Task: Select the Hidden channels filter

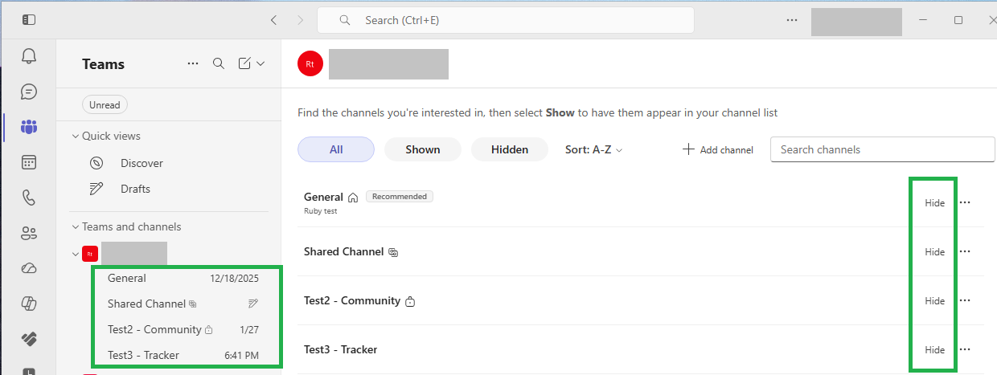Action: [x=510, y=149]
